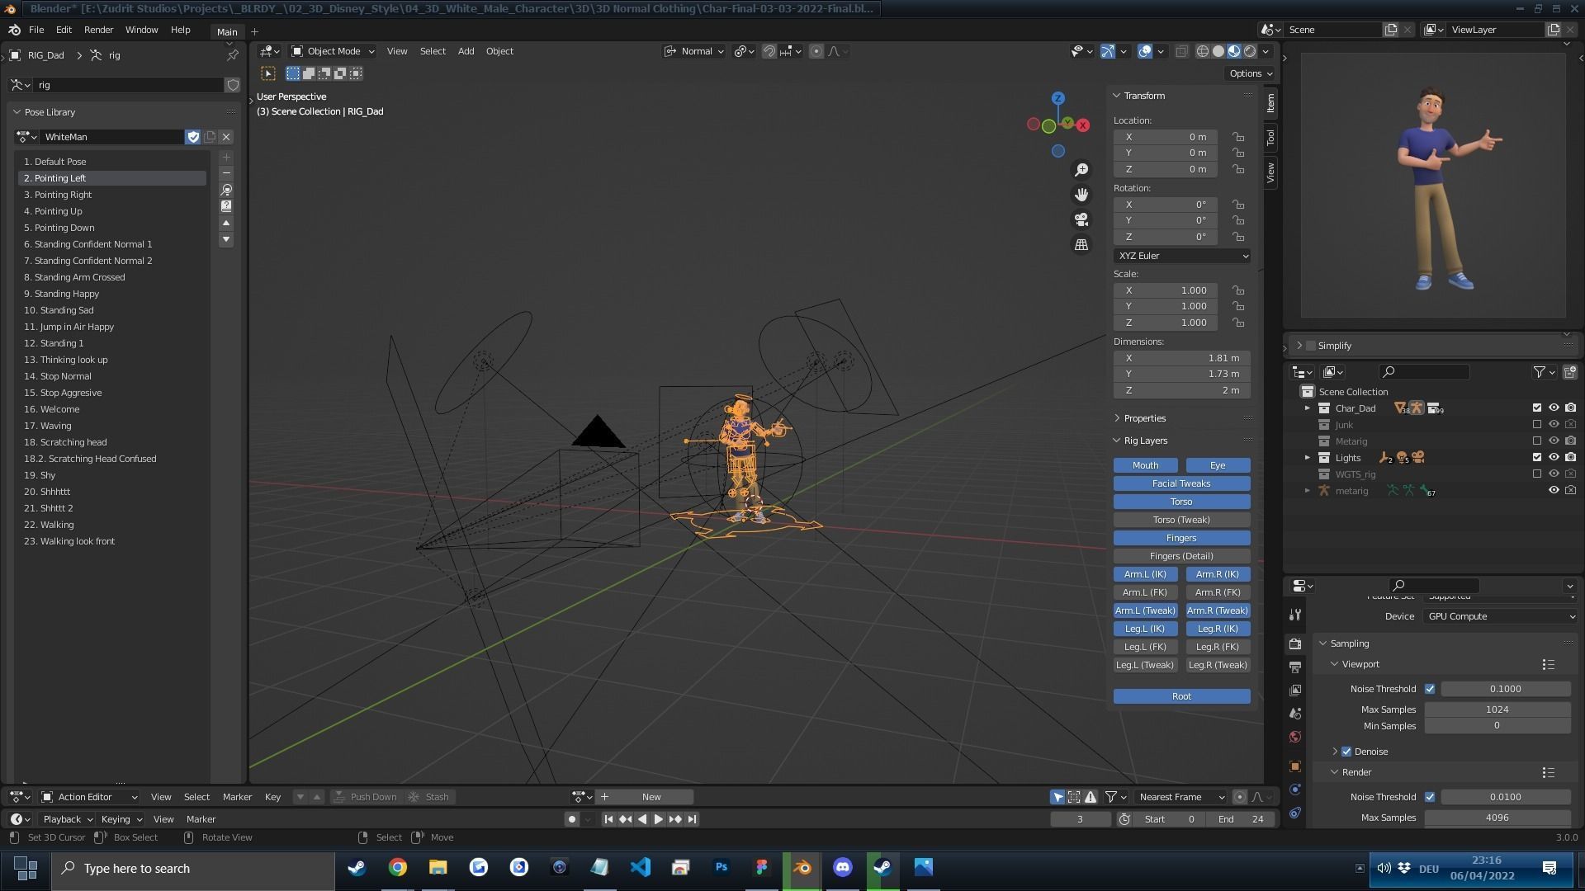
Task: Click remove pose minus icon
Action: (x=226, y=173)
